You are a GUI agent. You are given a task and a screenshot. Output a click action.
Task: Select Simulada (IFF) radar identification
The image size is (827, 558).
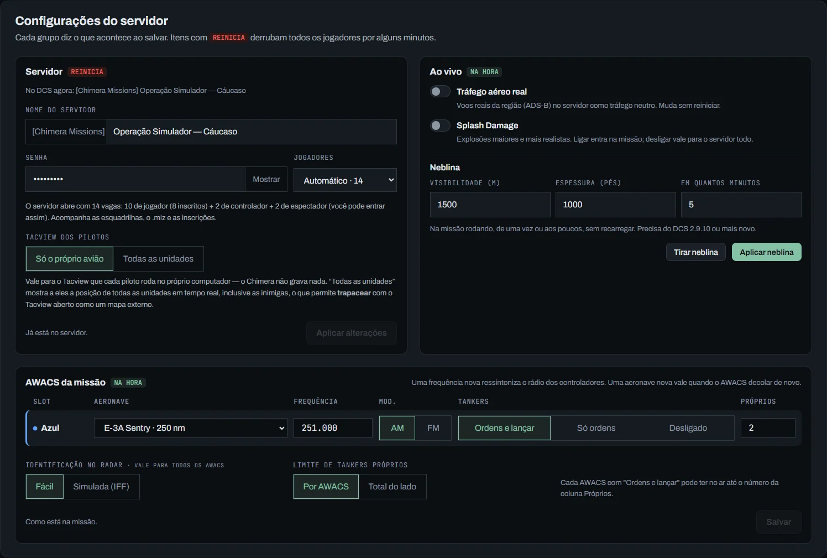pyautogui.click(x=101, y=487)
